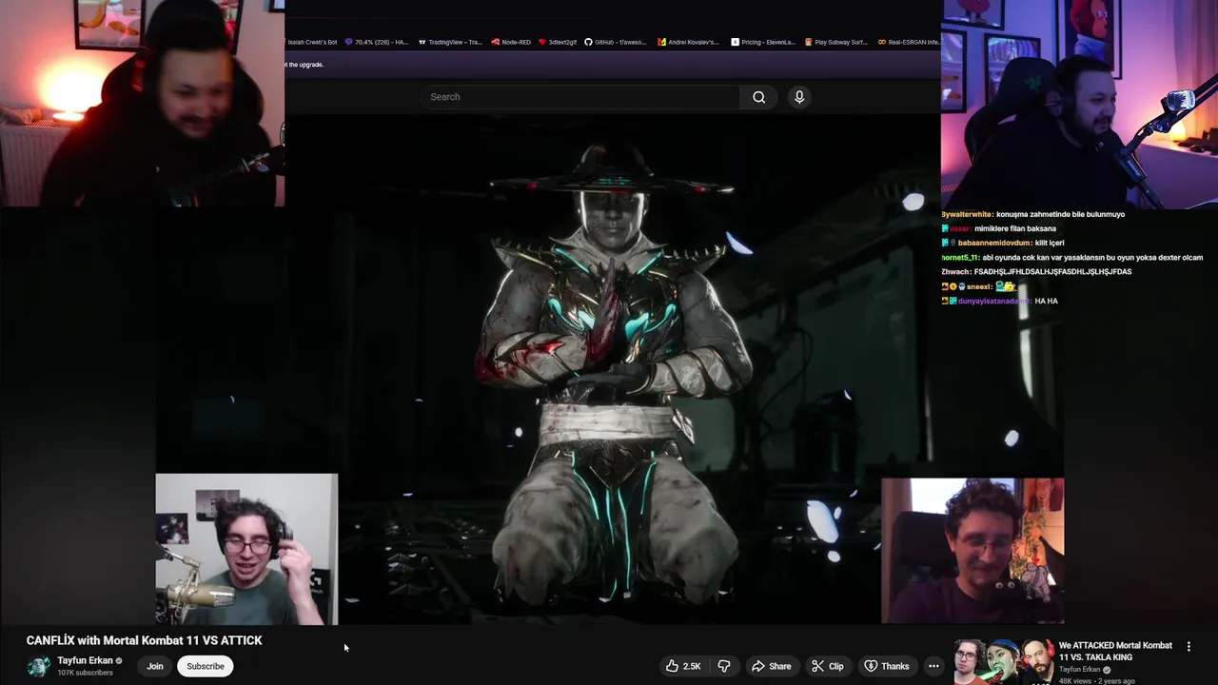Click chat message by Zhwach

click(1036, 271)
